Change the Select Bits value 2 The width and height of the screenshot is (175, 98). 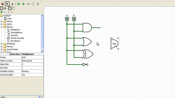(x=33, y=64)
